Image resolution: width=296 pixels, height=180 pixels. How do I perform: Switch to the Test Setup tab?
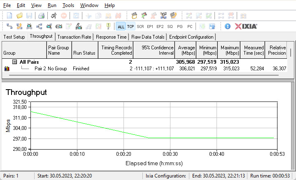click(x=14, y=37)
